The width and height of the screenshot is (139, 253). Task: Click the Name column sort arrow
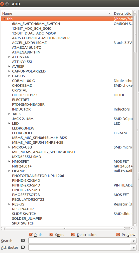(x=110, y=13)
